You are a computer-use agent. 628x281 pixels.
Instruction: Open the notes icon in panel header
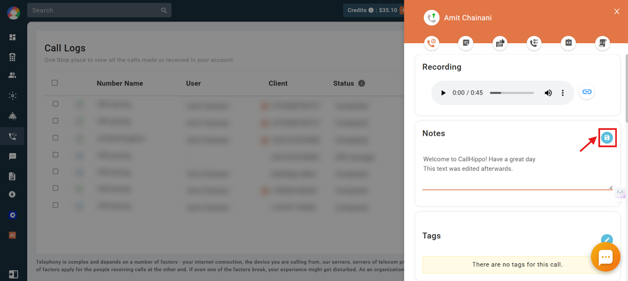[466, 43]
